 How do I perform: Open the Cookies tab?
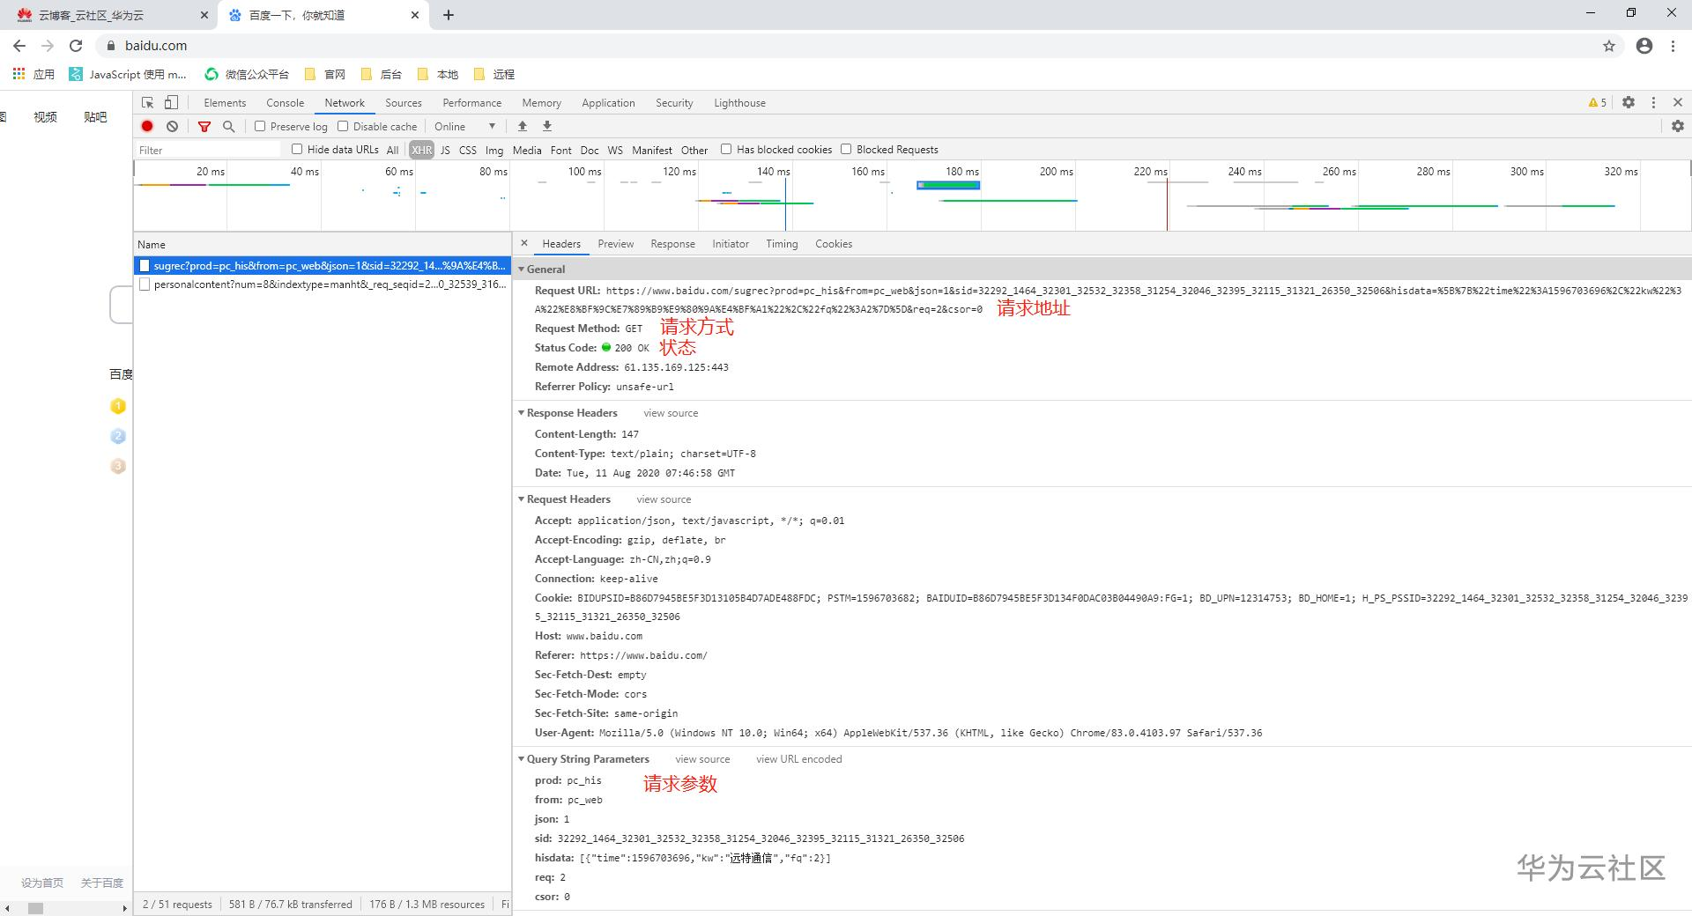click(834, 243)
